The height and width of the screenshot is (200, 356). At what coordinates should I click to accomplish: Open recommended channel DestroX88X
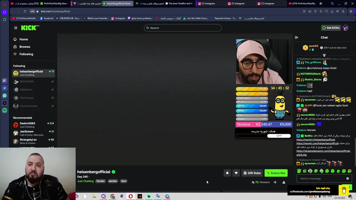tap(33, 125)
